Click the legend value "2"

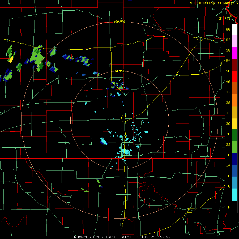point(229,197)
